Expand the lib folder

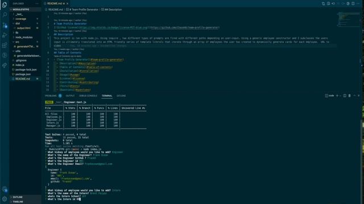25,33
